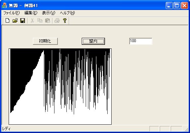Click the Print toolbar icon
190x133 pixels.
57,21
